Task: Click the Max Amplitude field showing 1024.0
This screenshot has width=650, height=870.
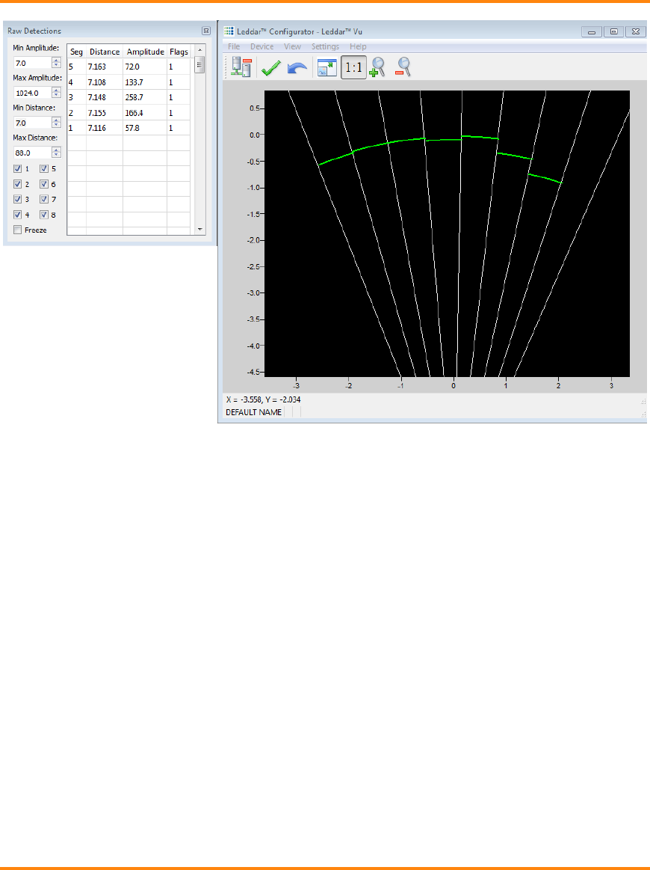Action: point(33,93)
